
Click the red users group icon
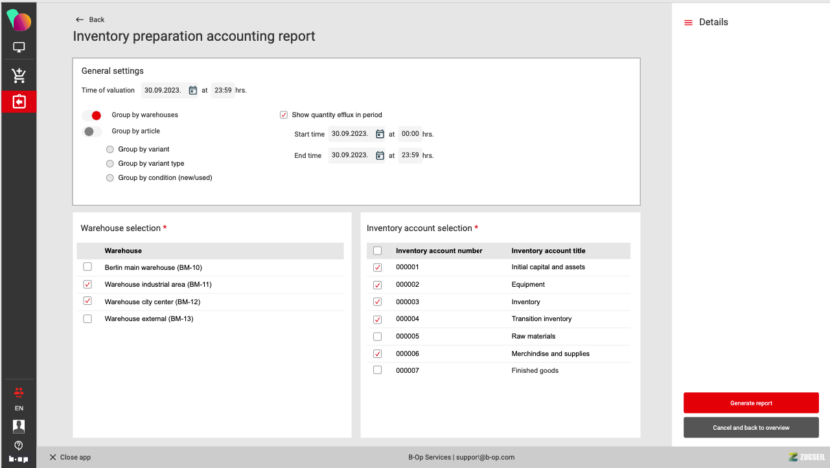[x=19, y=392]
